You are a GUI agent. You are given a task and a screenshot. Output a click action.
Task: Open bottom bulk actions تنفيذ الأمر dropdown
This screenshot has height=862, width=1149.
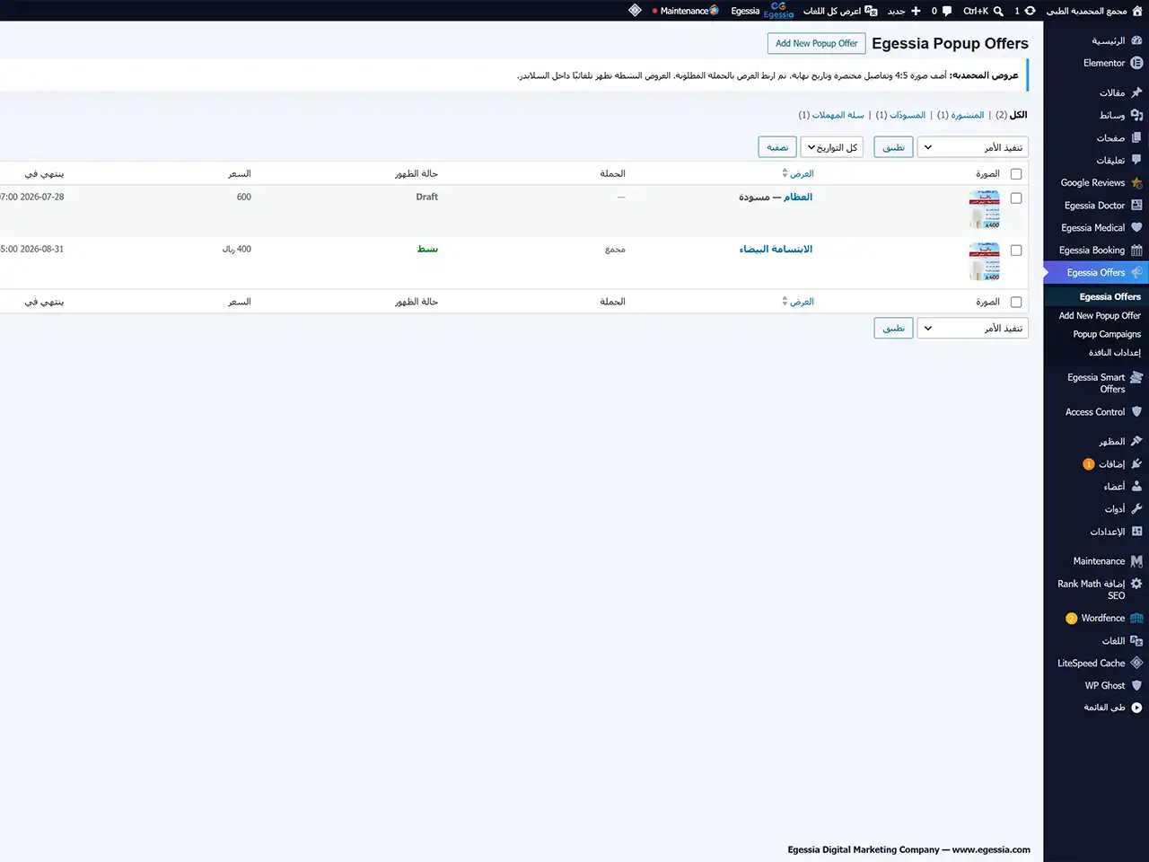[x=972, y=329]
